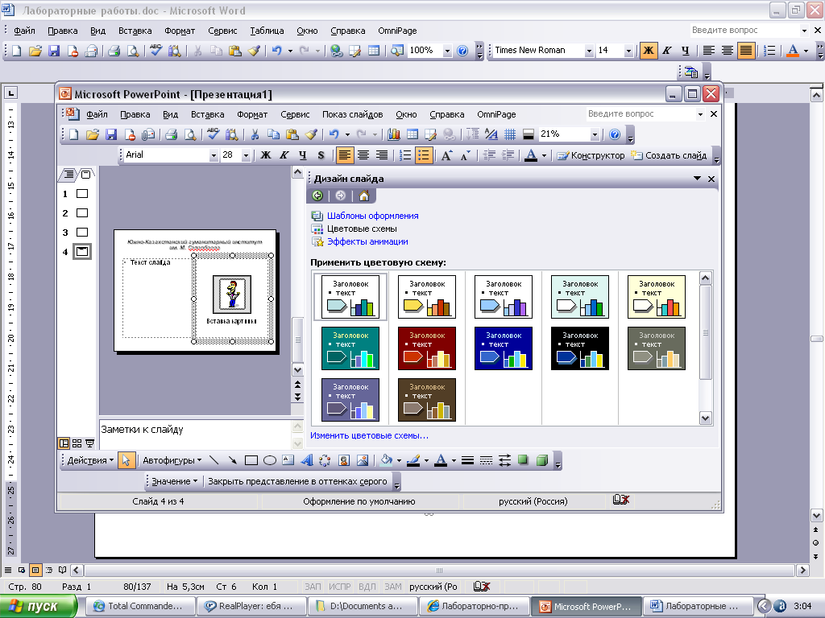Click Line Style icon on drawing toolbar
The width and height of the screenshot is (825, 618).
[x=467, y=460]
